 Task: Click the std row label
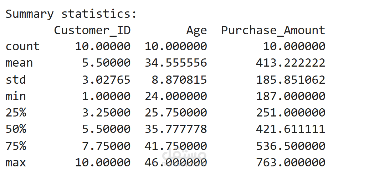[16, 79]
